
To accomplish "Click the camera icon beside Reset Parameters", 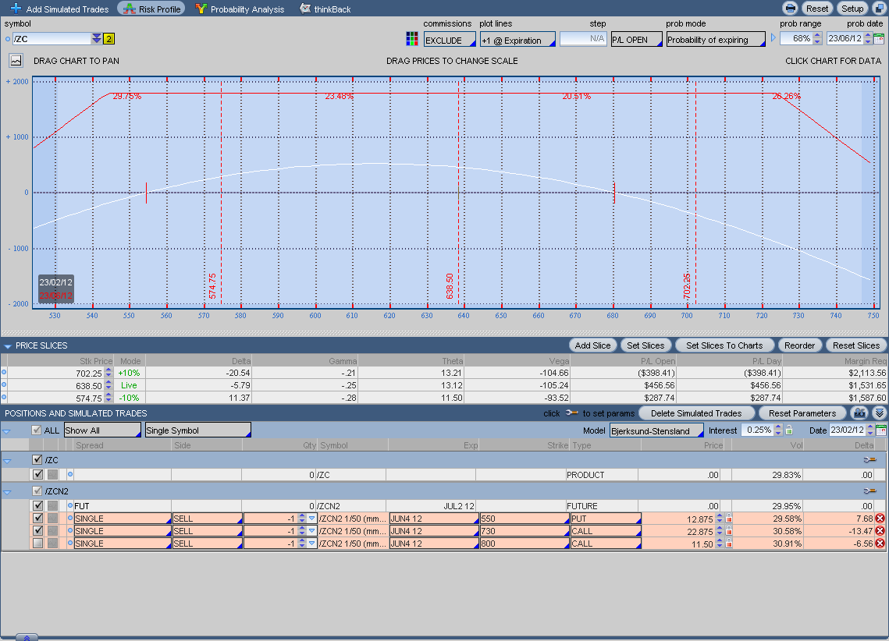I will pyautogui.click(x=859, y=413).
